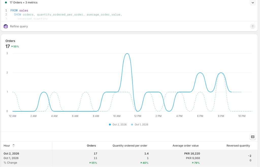
Task: Click the '12 AM' x-axis label
Action: coord(13,116)
